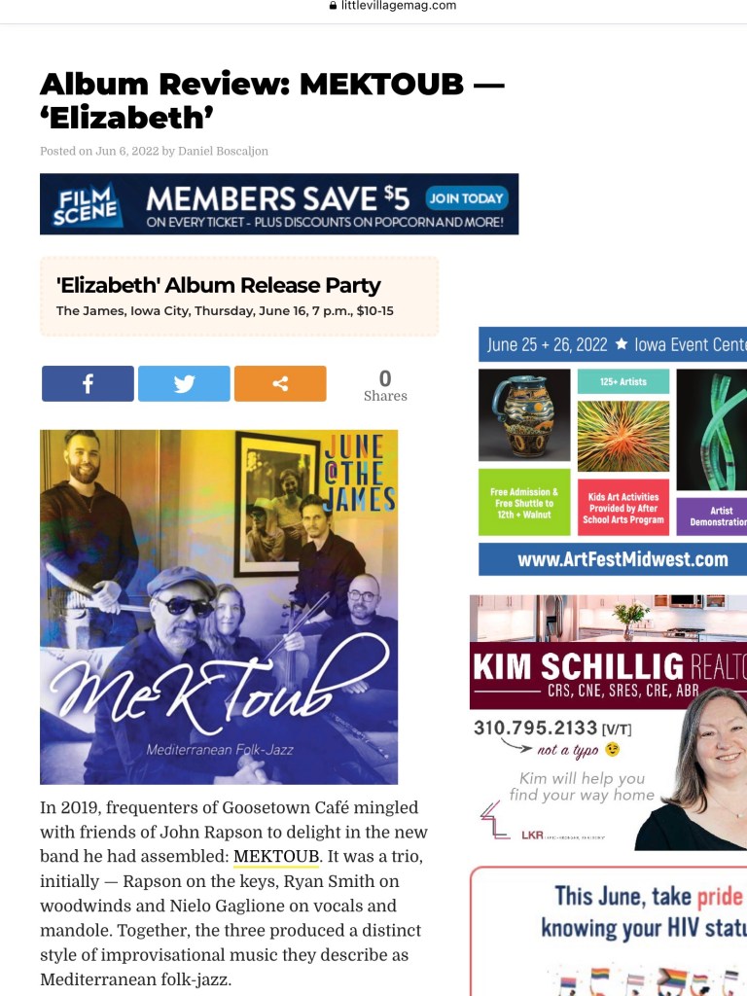Image resolution: width=747 pixels, height=996 pixels.
Task: Share article via Twitter bird icon
Action: (x=184, y=383)
